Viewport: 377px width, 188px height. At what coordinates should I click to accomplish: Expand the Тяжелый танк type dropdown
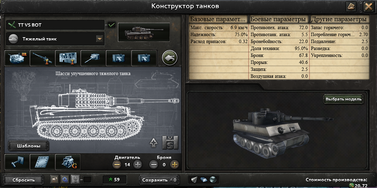click(x=99, y=39)
